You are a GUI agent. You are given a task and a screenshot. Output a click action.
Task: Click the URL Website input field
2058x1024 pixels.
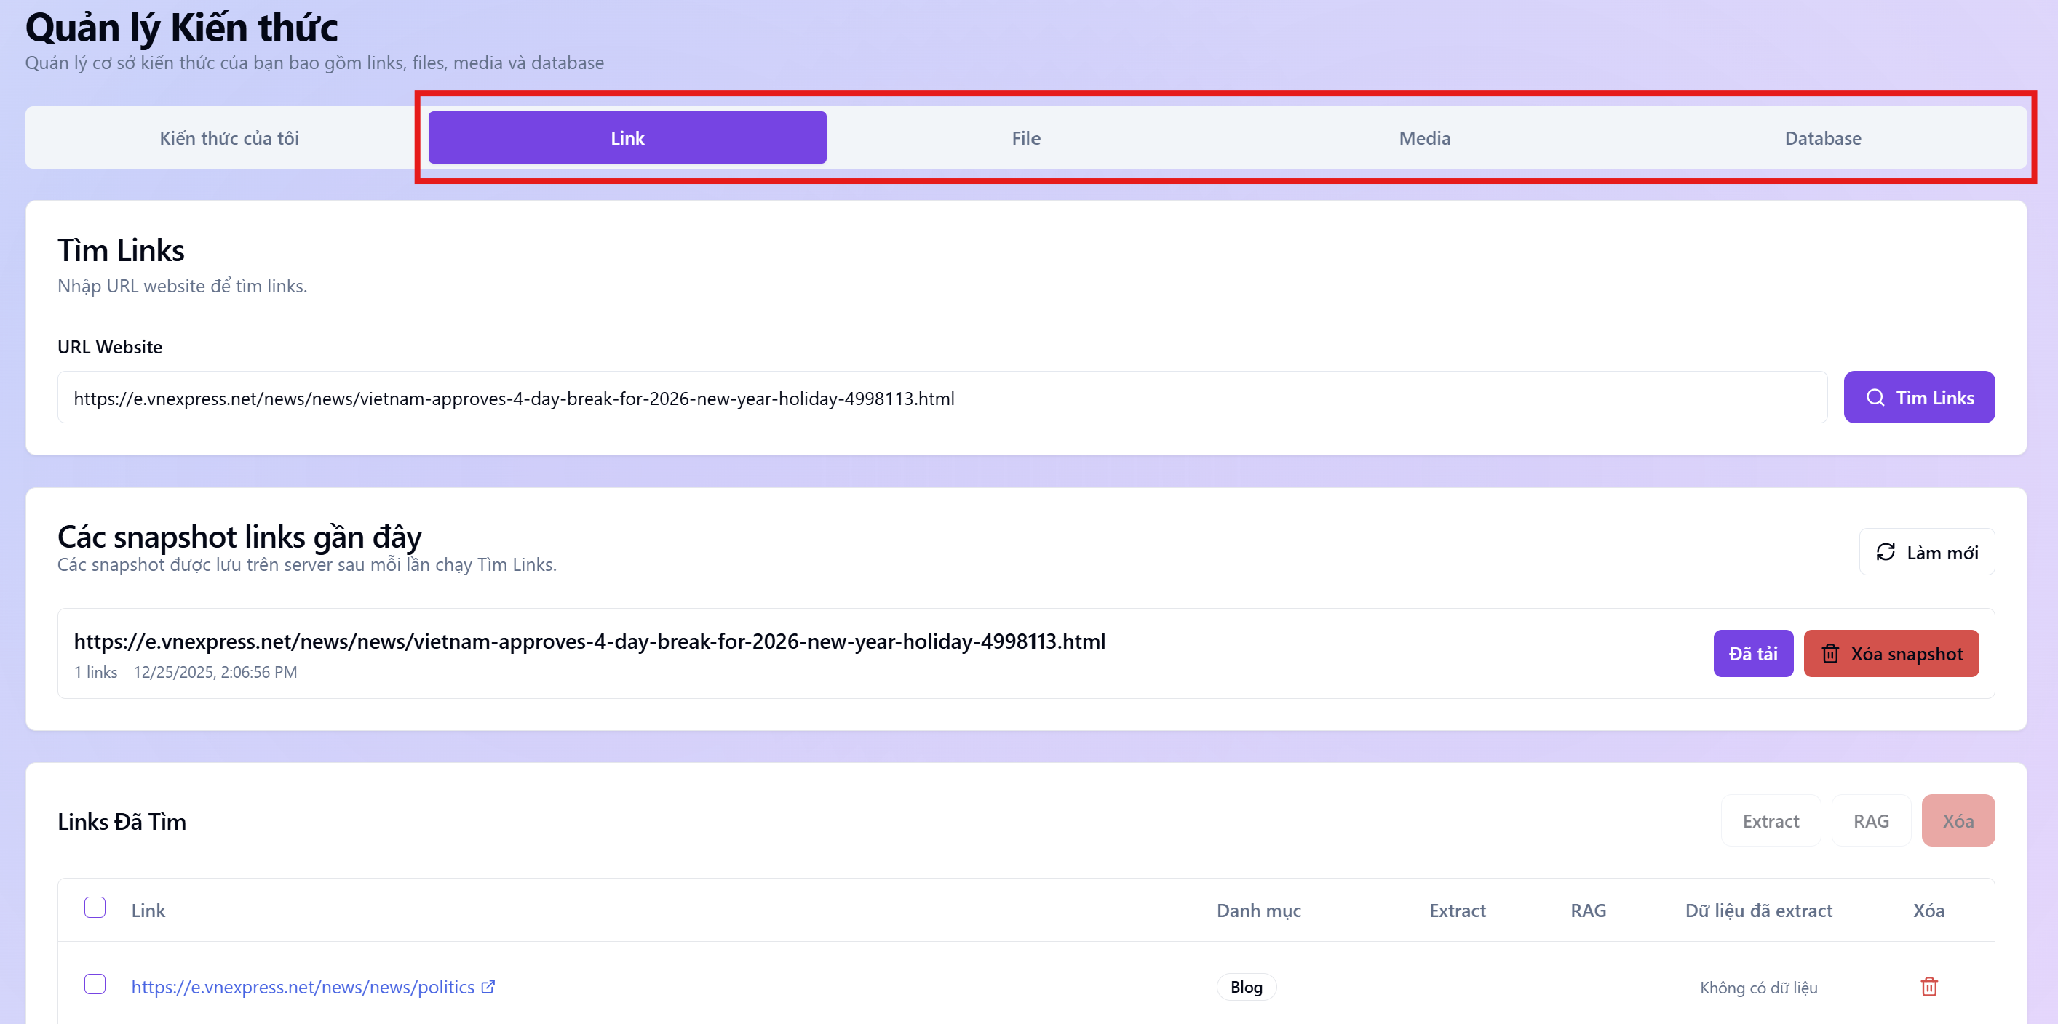[x=942, y=398]
